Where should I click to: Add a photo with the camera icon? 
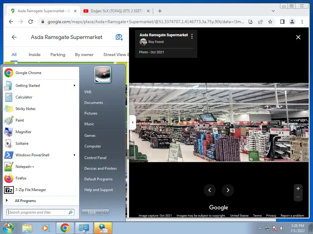pos(119,37)
